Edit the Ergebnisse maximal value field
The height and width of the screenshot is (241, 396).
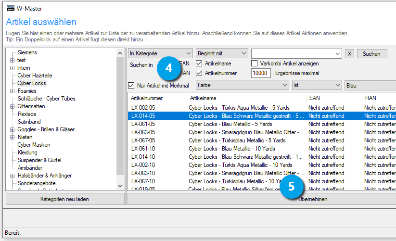261,73
